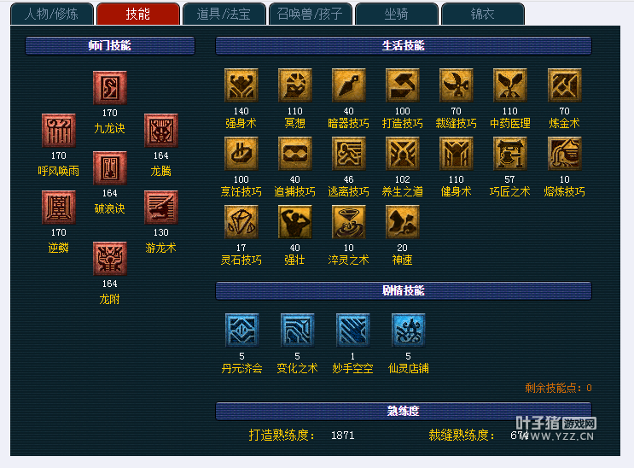Click the 生活技能 section header
634x468 pixels.
click(404, 46)
